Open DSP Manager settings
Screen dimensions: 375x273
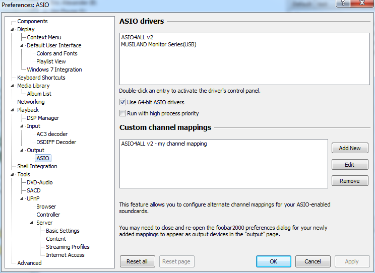click(43, 118)
